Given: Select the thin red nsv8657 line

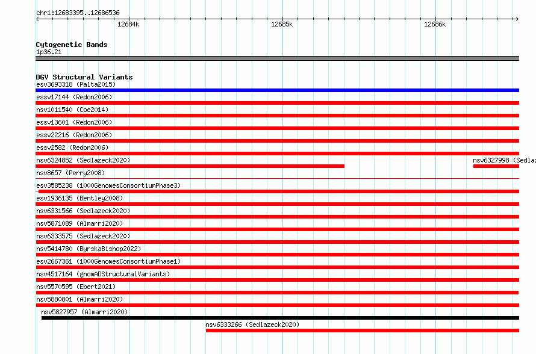Looking at the screenshot, I should (277, 178).
